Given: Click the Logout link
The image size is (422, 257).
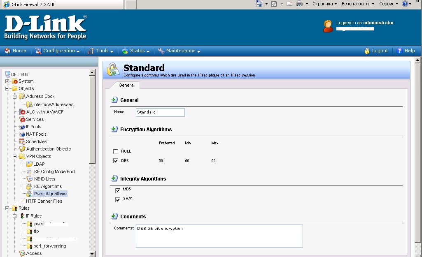Looking at the screenshot, I should click(376, 51).
